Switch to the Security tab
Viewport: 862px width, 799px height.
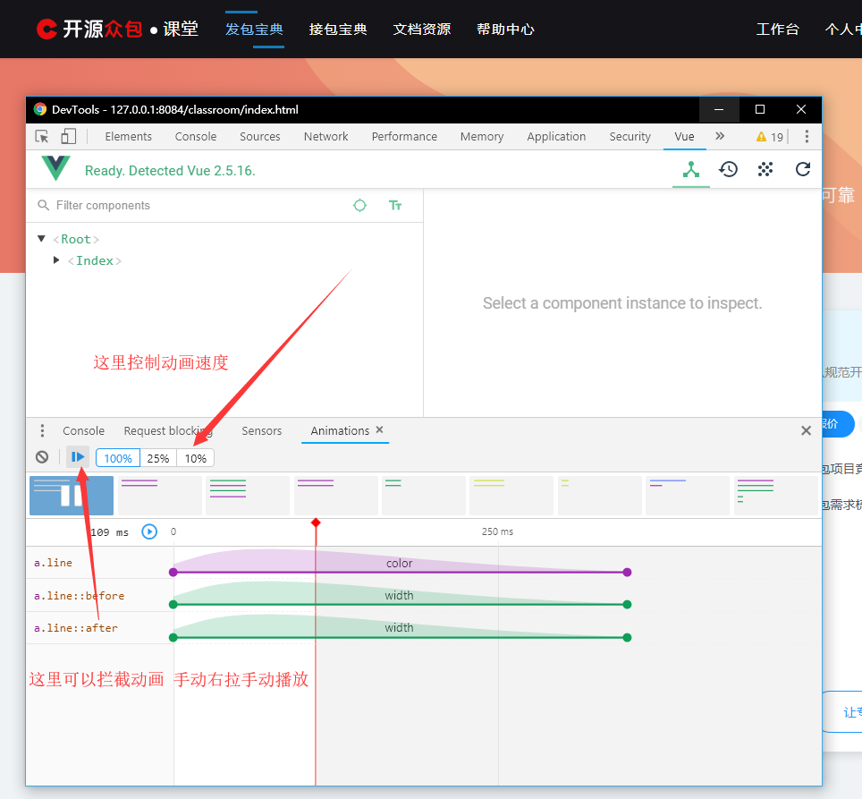(x=630, y=136)
